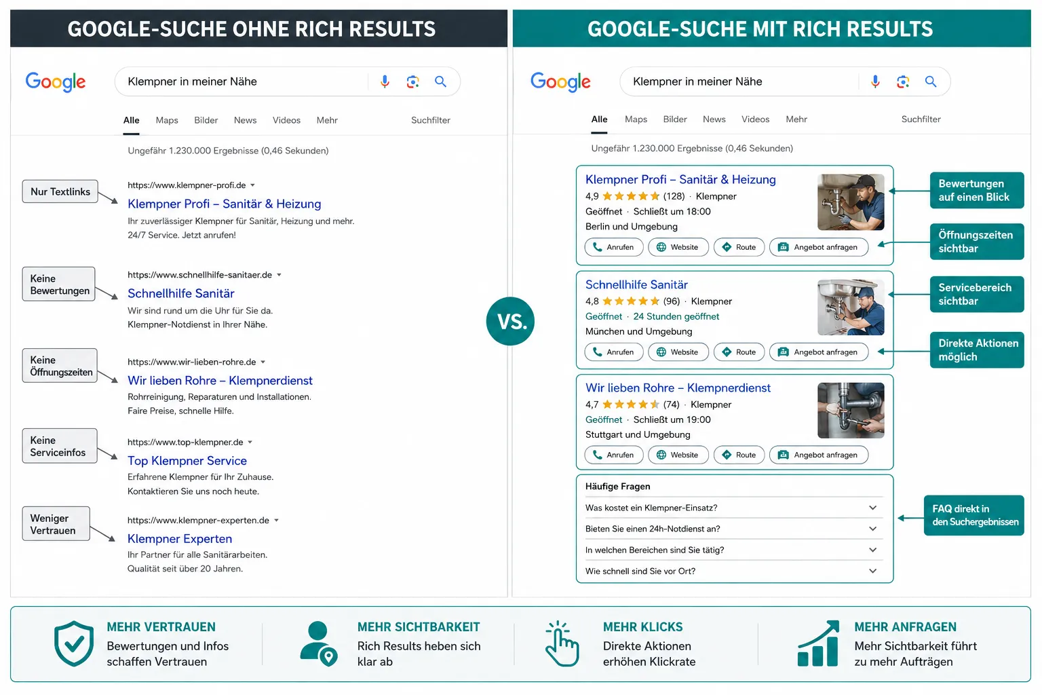Image resolution: width=1042 pixels, height=695 pixels.
Task: Expand FAQ 'Bieten Sie einen 24h-Notdienst an?'
Action: [x=734, y=529]
